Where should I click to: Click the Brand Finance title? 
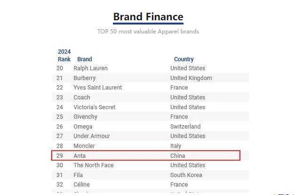(148, 17)
